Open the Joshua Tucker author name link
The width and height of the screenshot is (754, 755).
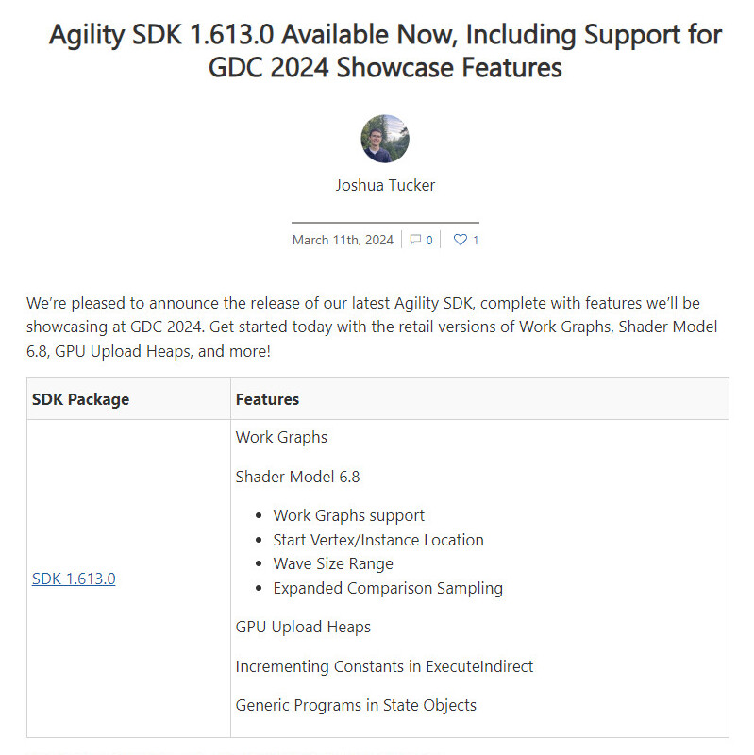pyautogui.click(x=385, y=185)
